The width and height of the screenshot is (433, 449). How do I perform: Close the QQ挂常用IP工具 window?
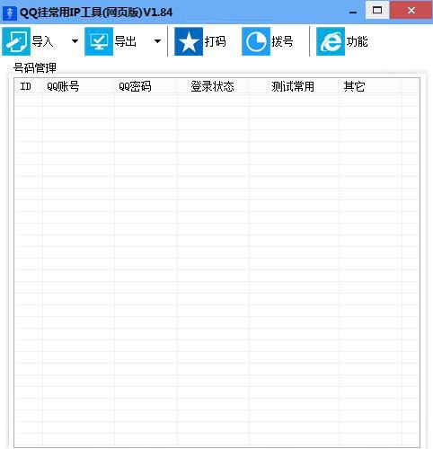411,10
